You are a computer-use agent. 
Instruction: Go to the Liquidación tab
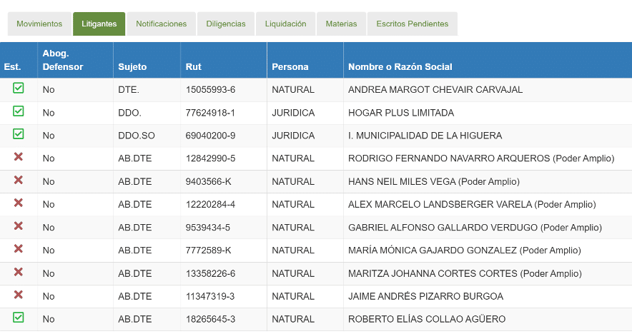[285, 24]
